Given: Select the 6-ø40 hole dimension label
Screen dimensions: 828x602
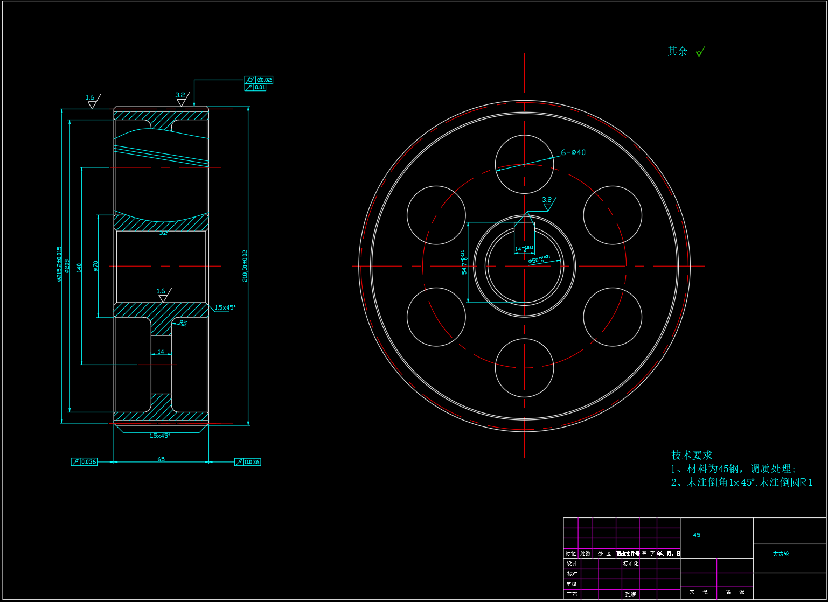Looking at the screenshot, I should (573, 152).
